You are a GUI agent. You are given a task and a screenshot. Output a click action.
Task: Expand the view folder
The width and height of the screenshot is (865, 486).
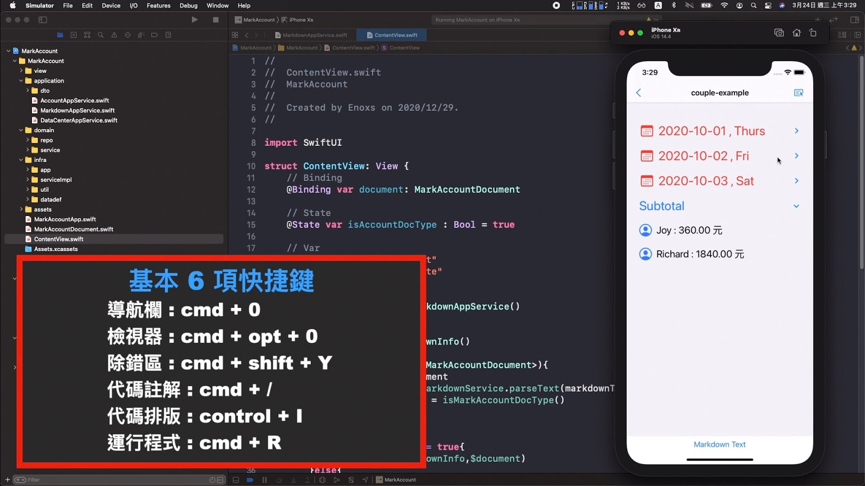coord(21,71)
